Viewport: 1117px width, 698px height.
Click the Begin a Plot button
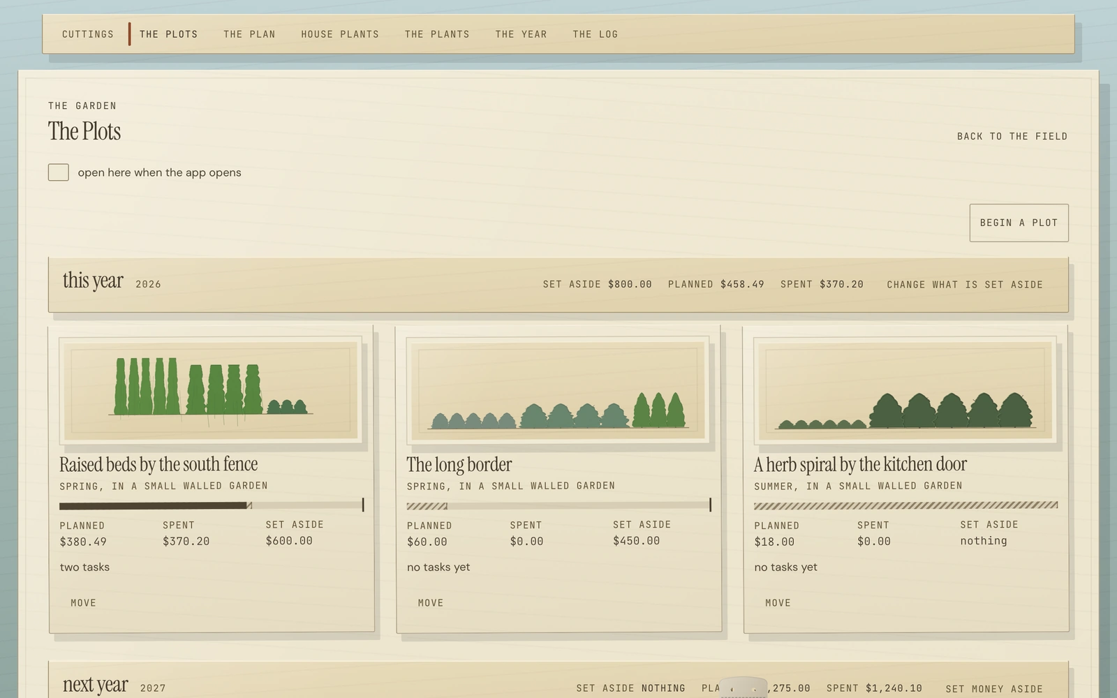(x=1019, y=223)
